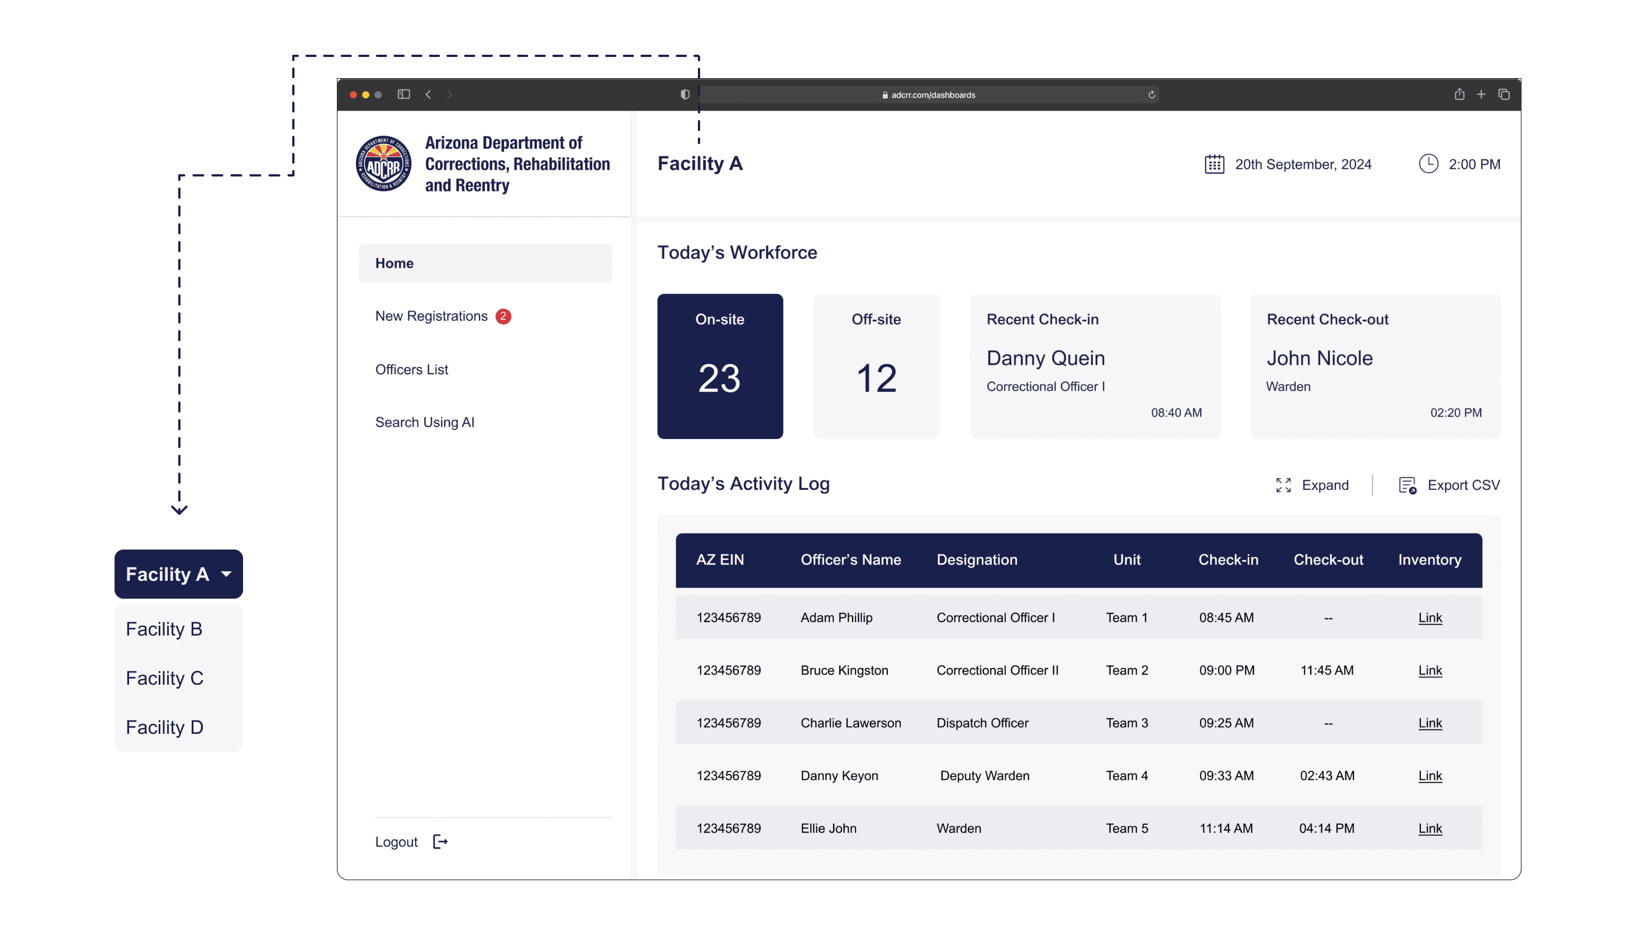Select Facility B from dropdown list
This screenshot has height=936, width=1636.
[164, 629]
